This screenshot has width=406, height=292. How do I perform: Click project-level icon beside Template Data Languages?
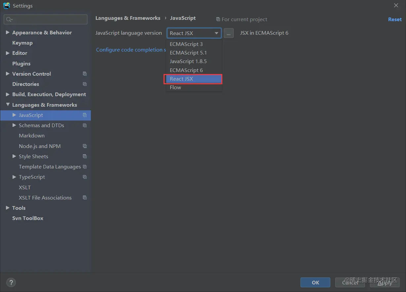click(x=85, y=166)
